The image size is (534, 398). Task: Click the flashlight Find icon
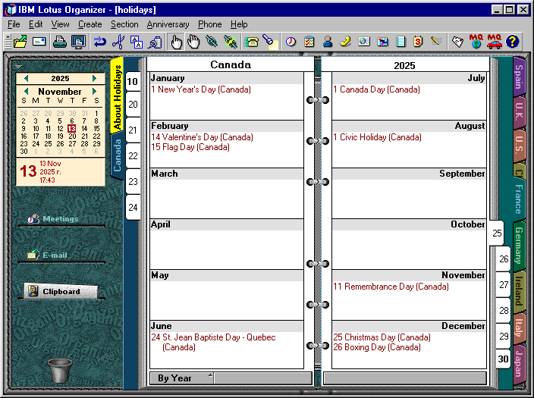(x=269, y=42)
